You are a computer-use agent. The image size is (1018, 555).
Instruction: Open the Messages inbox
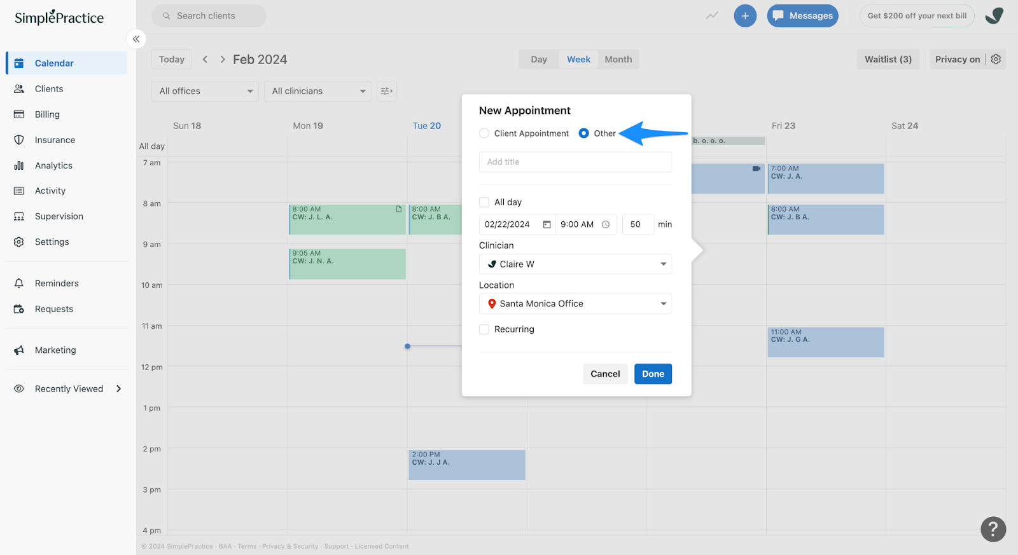pos(802,15)
